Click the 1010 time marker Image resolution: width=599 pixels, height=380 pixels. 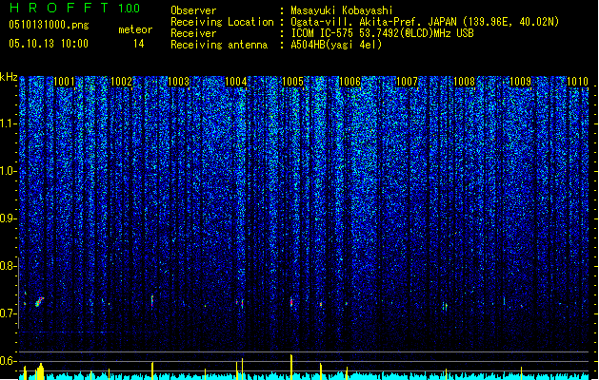pos(578,82)
